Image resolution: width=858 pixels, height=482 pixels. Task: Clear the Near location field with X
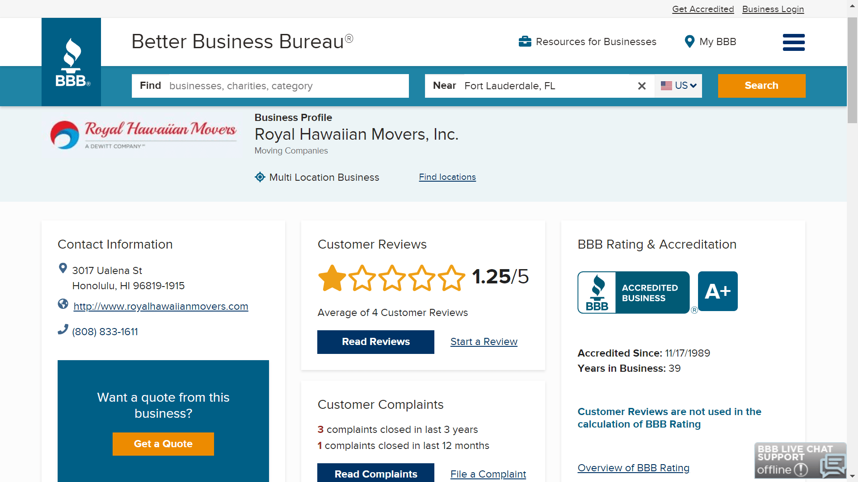coord(642,86)
